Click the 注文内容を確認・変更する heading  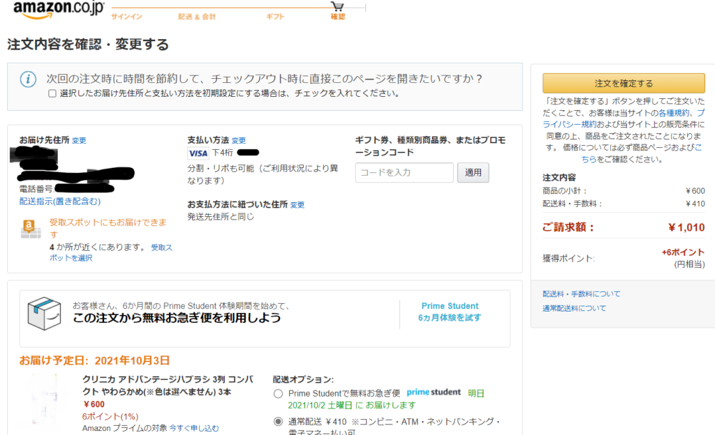click(88, 45)
